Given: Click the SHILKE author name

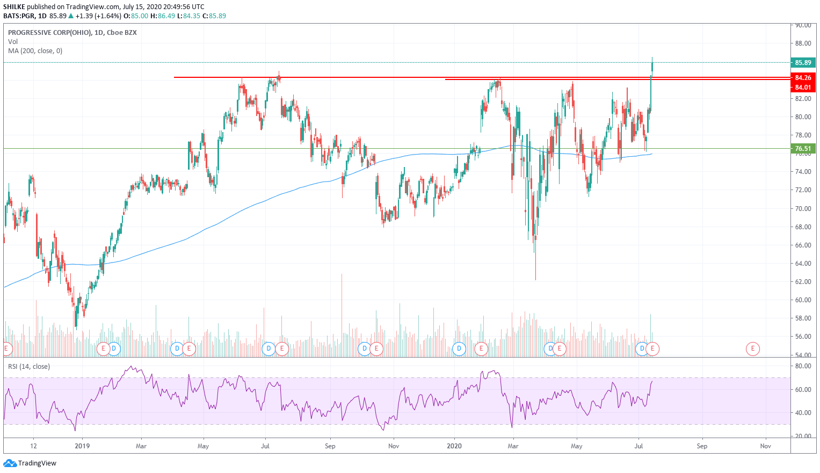Looking at the screenshot, I should (14, 7).
